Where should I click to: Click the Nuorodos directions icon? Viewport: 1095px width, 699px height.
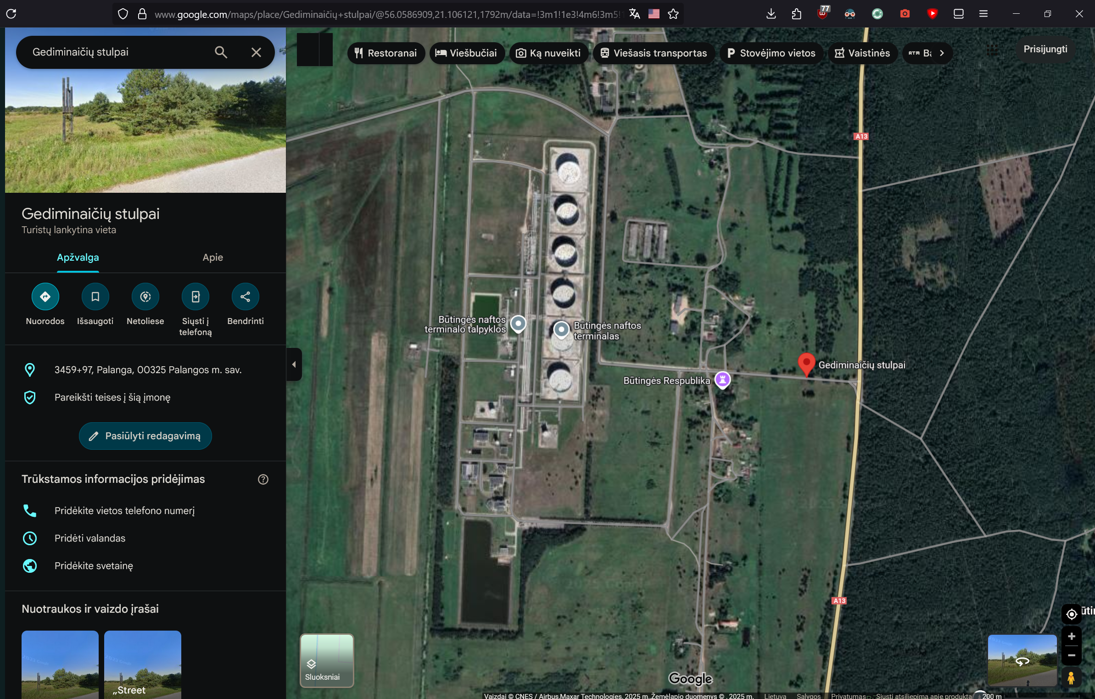pyautogui.click(x=45, y=296)
